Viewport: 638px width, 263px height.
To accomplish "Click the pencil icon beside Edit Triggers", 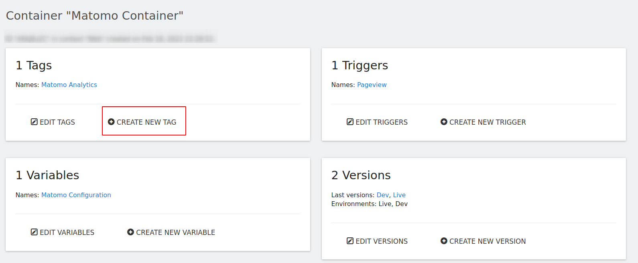I will (x=350, y=122).
